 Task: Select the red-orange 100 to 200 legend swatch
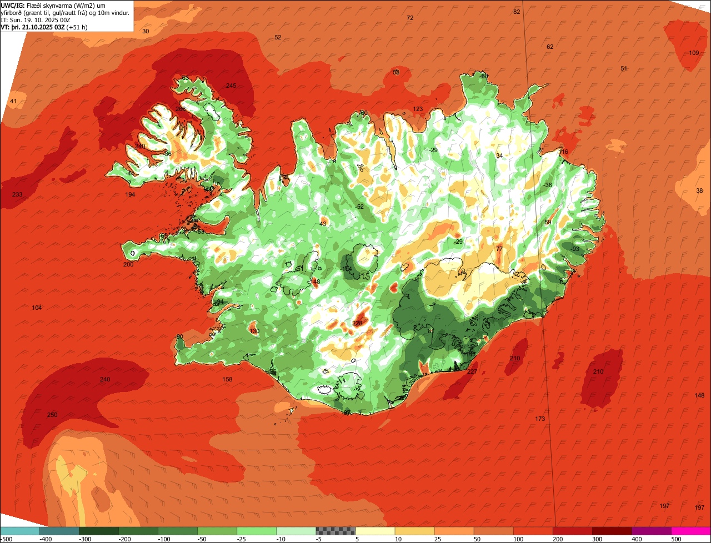pos(533,531)
